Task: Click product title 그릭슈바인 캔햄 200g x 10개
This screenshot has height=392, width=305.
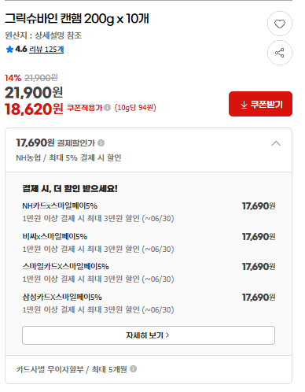Action: (x=77, y=19)
